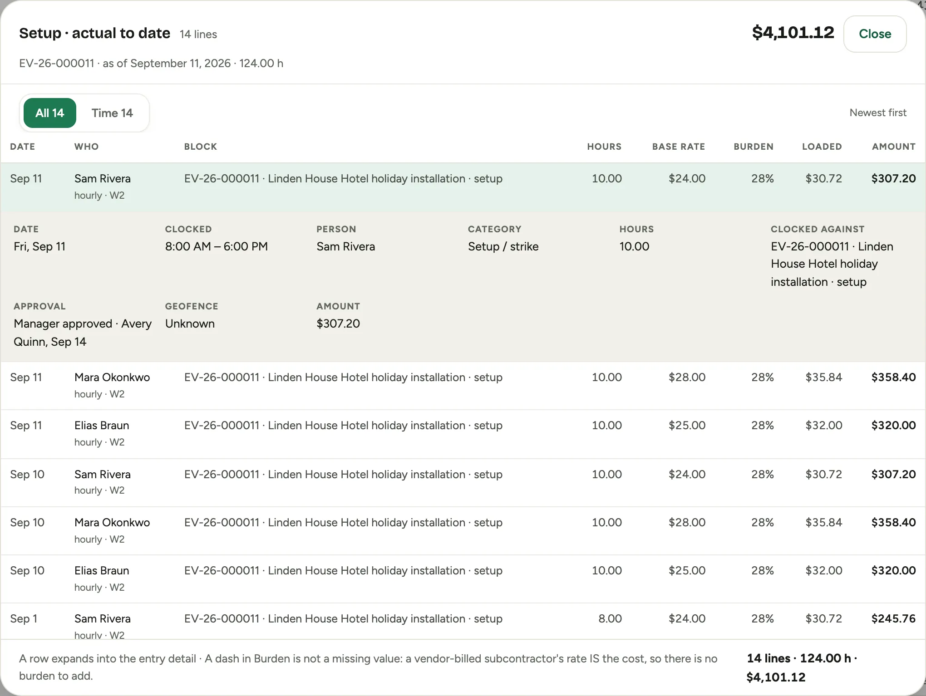Click the 8:00 AM – 6:00 PM clocked time
The image size is (926, 696).
click(x=217, y=246)
